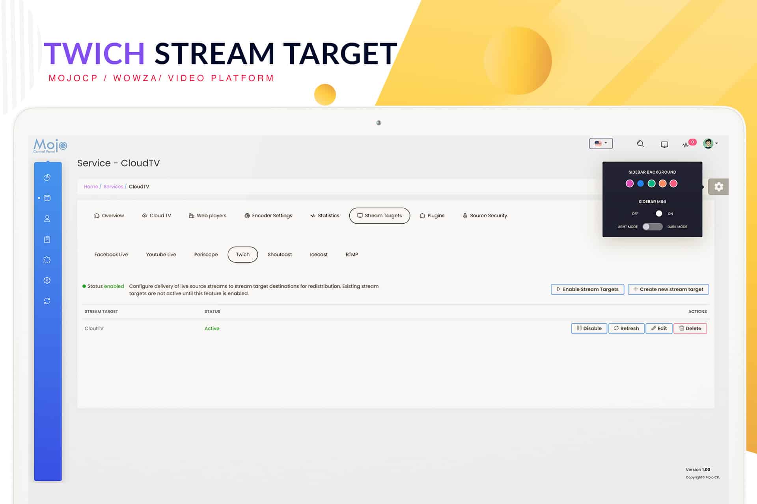This screenshot has height=504, width=757.
Task: Switch to the Icecast sub-tab
Action: pos(319,254)
